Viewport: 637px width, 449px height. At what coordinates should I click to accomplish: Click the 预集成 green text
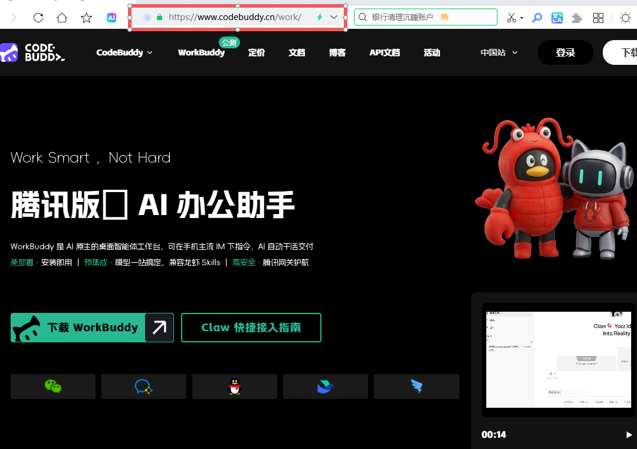coord(96,262)
